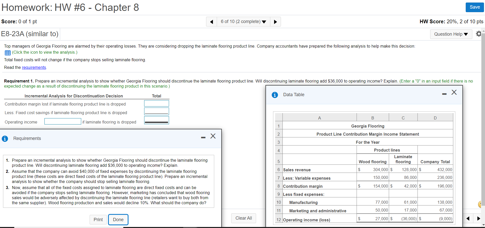Image resolution: width=485 pixels, height=228 pixels.
Task: Open the 'Click the icon to view the analysis' text
Action: coord(45,52)
